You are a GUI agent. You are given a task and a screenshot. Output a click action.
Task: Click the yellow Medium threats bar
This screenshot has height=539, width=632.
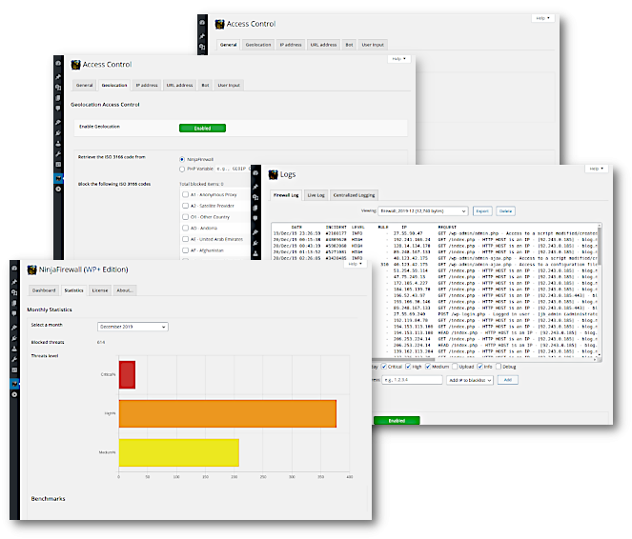178,452
